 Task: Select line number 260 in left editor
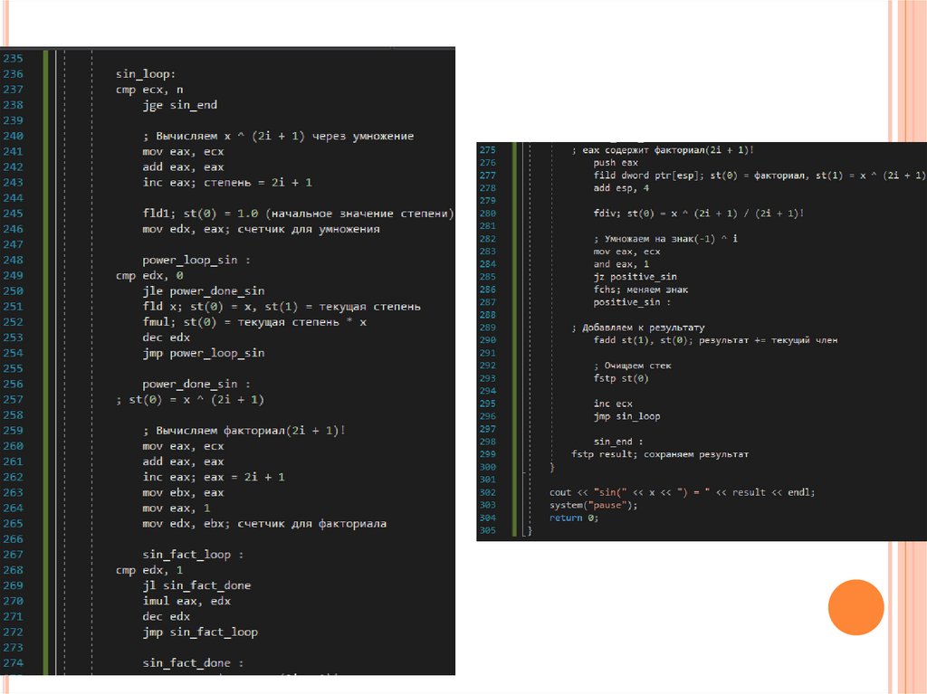[13, 446]
